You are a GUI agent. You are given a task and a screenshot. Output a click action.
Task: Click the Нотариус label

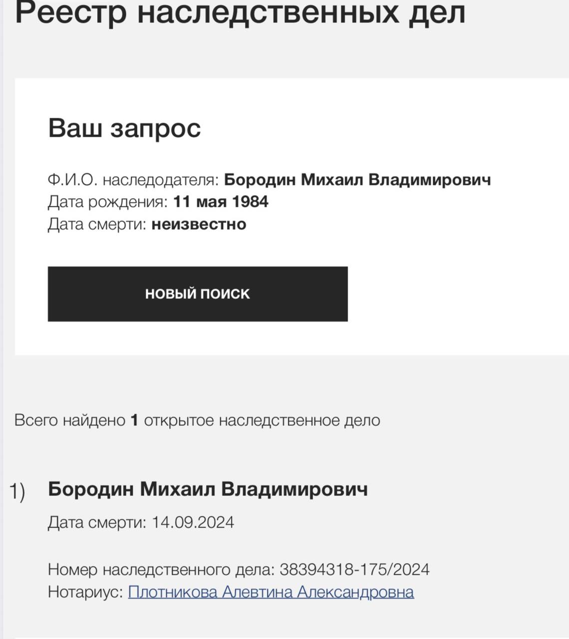(x=85, y=592)
